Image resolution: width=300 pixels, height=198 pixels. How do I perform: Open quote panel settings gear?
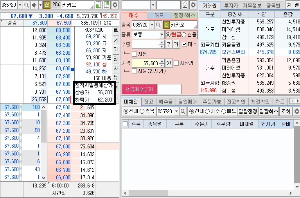tap(115, 5)
